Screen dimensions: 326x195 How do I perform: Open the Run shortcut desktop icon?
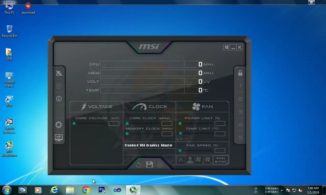click(9, 101)
